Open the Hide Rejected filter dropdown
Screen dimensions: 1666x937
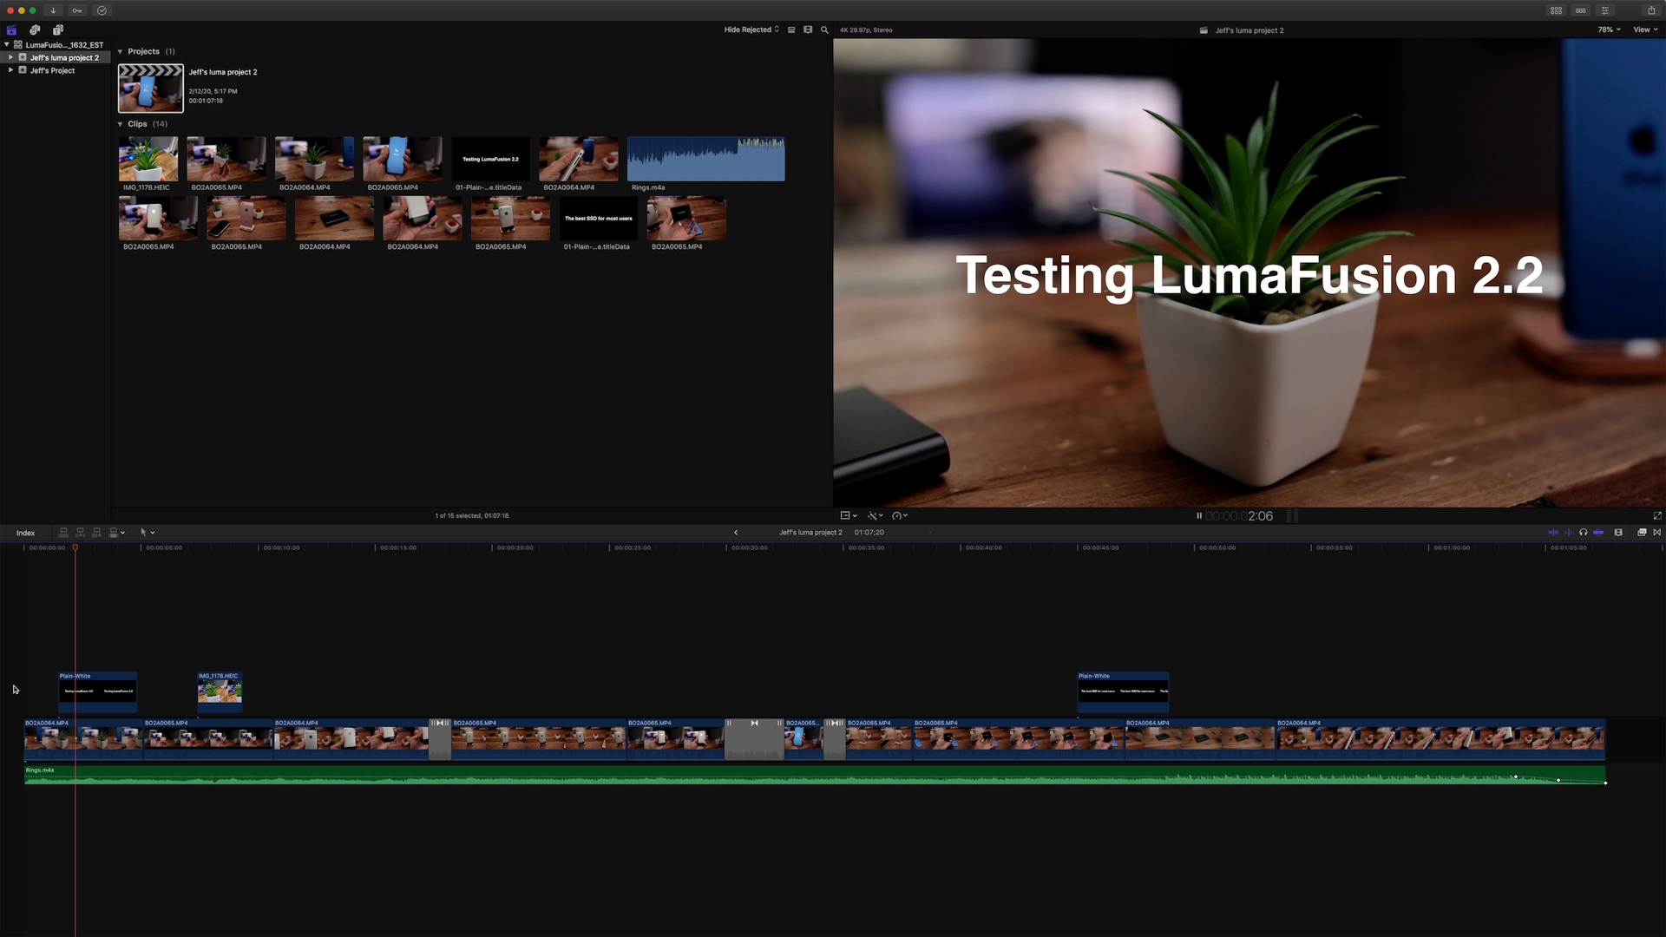point(751,29)
